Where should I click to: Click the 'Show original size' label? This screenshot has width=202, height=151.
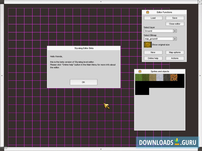(x=161, y=45)
